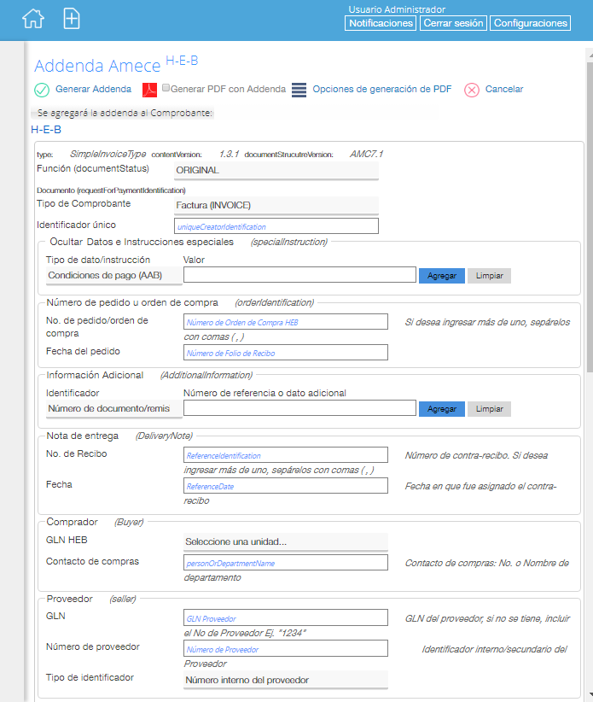Screen dimensions: 593x702
Task: Click the vertical page scrollbar
Action: [590, 215]
